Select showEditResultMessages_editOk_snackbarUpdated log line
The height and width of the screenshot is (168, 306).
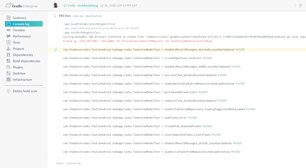[153, 143]
